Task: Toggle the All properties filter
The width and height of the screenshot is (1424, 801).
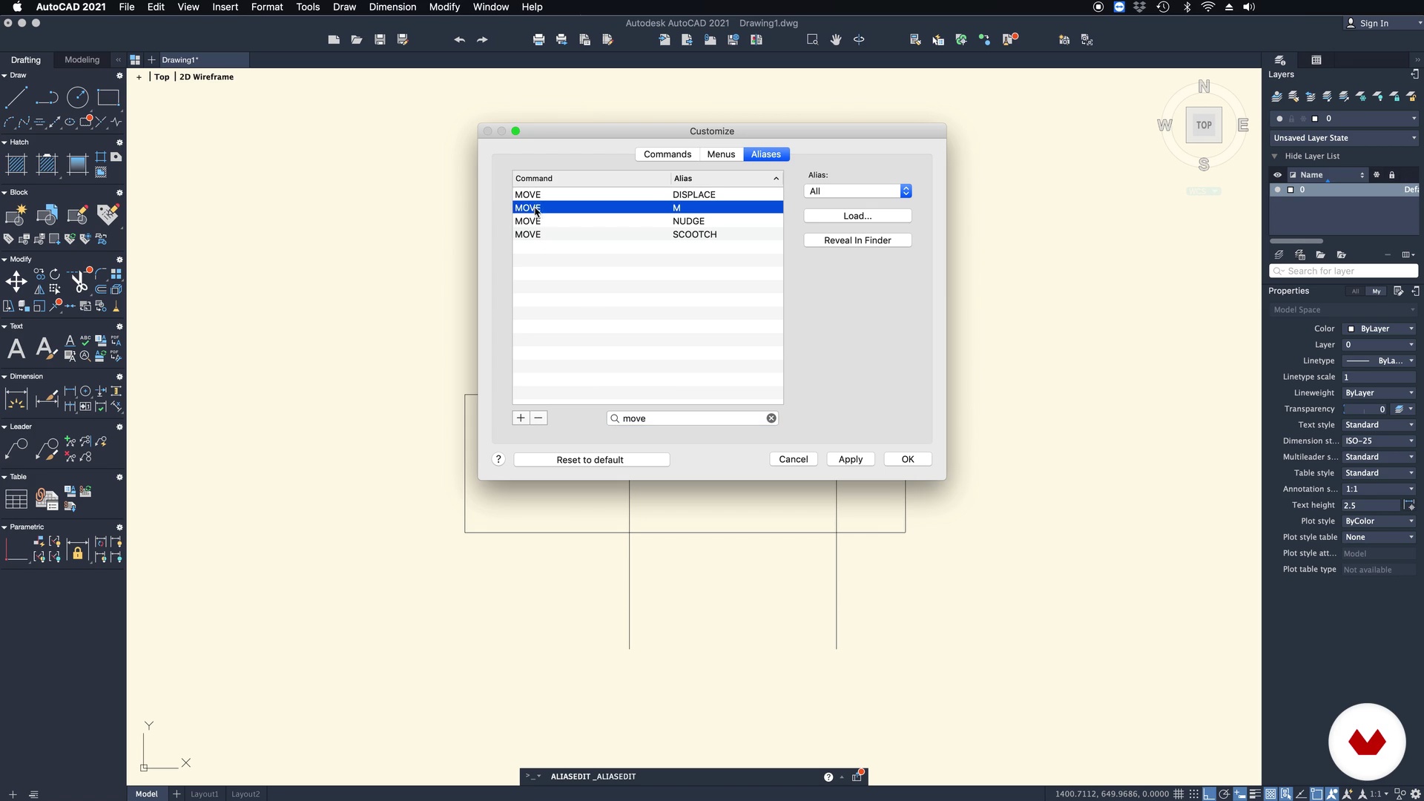Action: 1356,291
